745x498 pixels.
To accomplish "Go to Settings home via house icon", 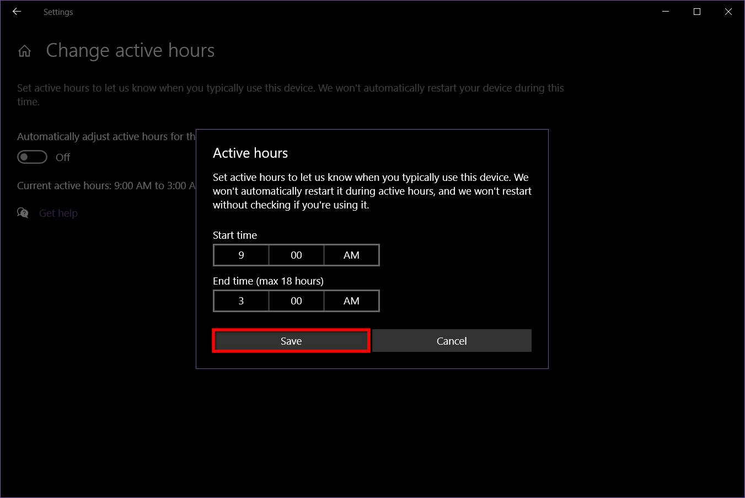I will pos(24,51).
